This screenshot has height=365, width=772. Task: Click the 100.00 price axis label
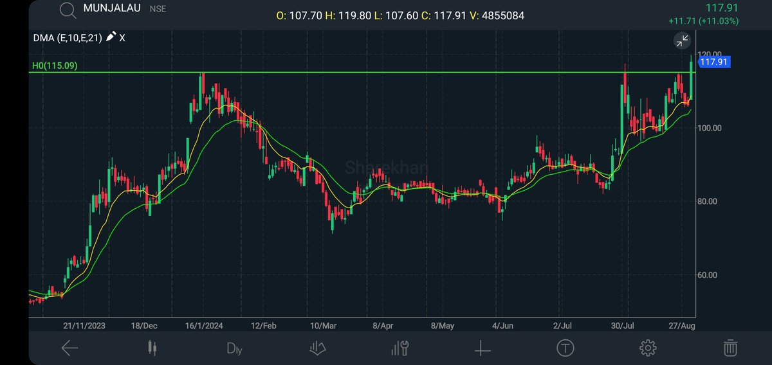[709, 128]
